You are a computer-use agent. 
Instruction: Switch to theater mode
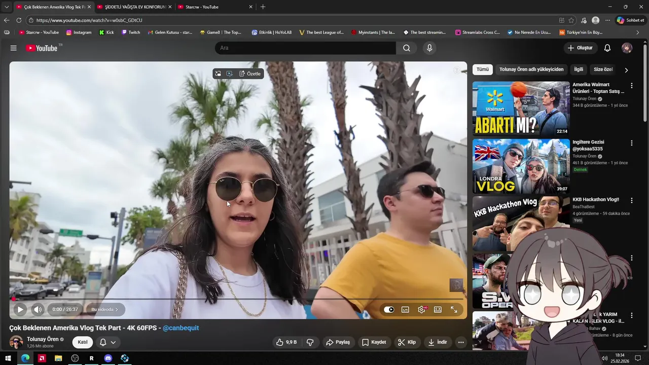coord(438,310)
